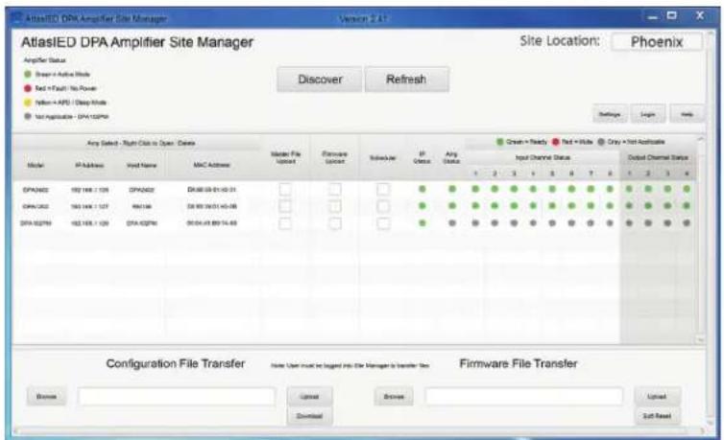Image resolution: width=724 pixels, height=440 pixels.
Task: Open the Settings button
Action: pos(610,114)
